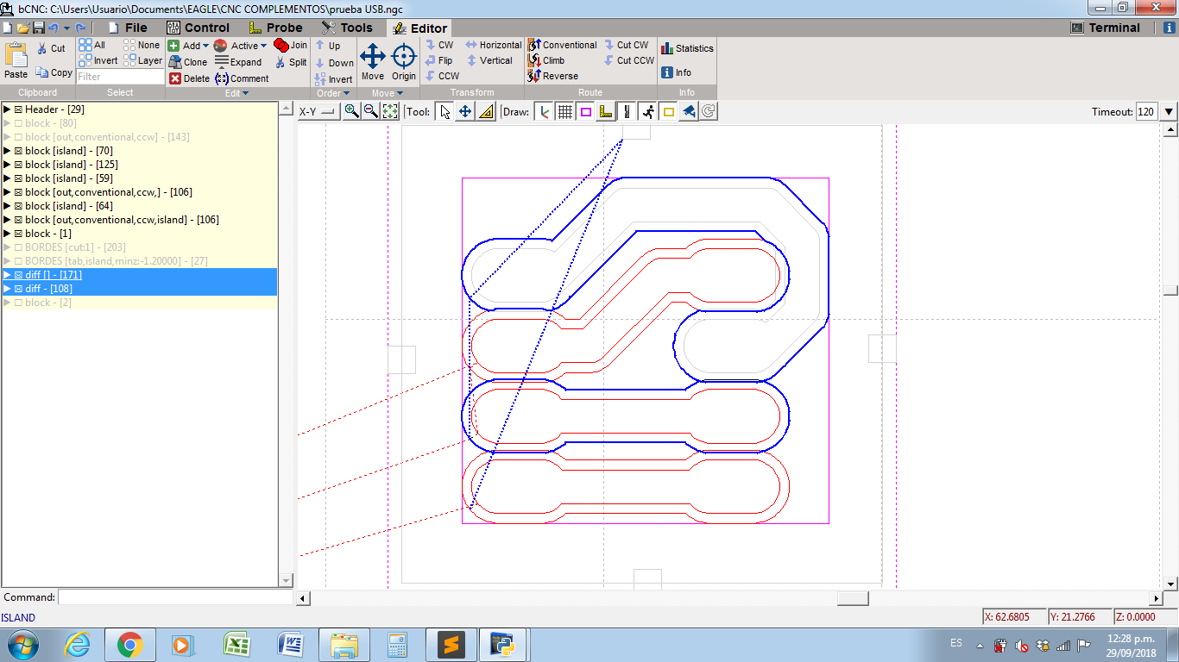Viewport: 1179px width, 662px height.
Task: Click the Reverse route button
Action: pyautogui.click(x=553, y=76)
